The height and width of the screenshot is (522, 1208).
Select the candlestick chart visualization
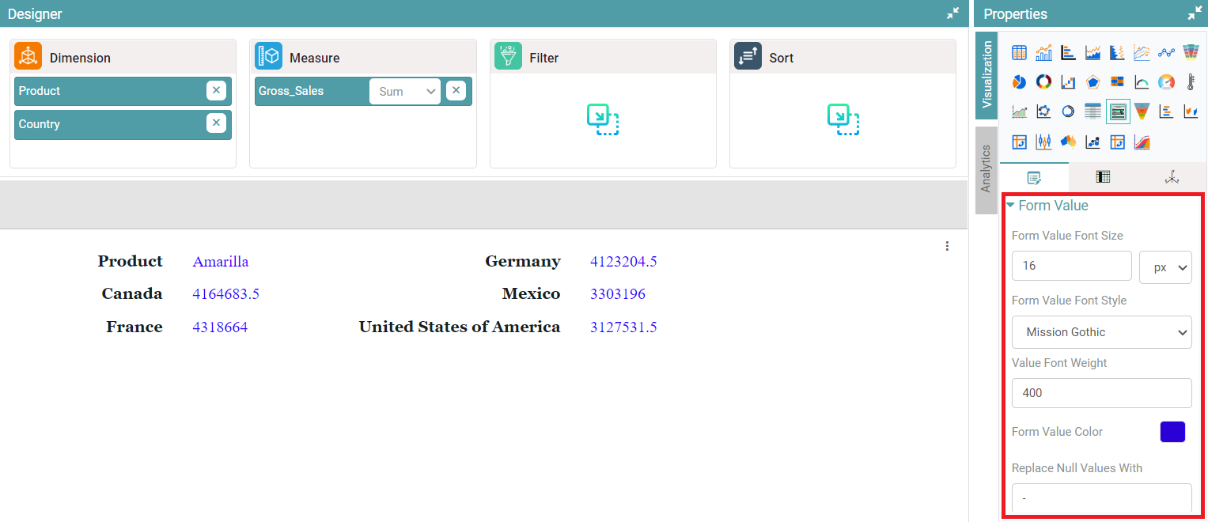tap(1043, 142)
